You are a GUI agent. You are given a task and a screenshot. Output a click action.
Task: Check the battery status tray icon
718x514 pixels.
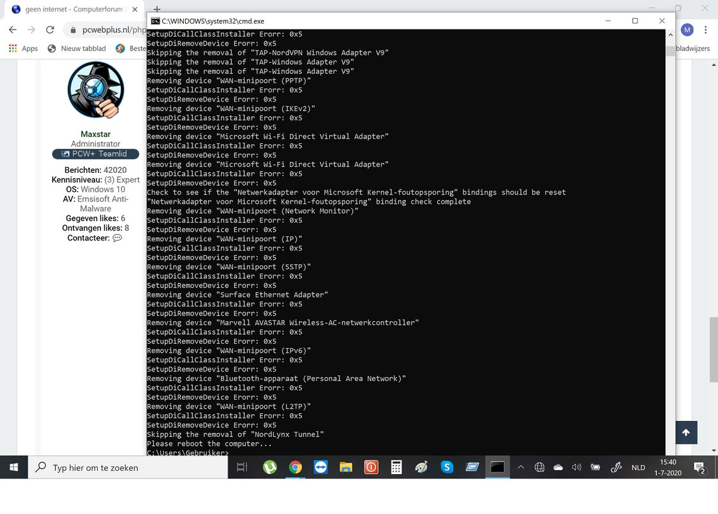pyautogui.click(x=595, y=467)
